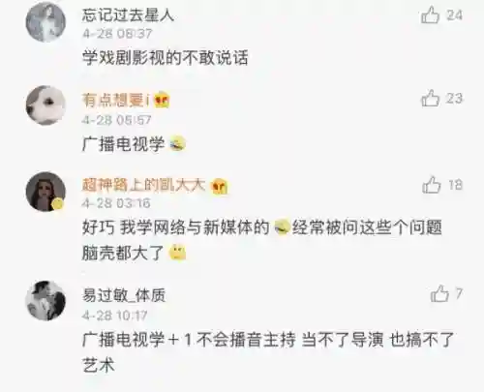Visit the profile via username 有点想要i
This screenshot has height=392, width=484.
[116, 100]
